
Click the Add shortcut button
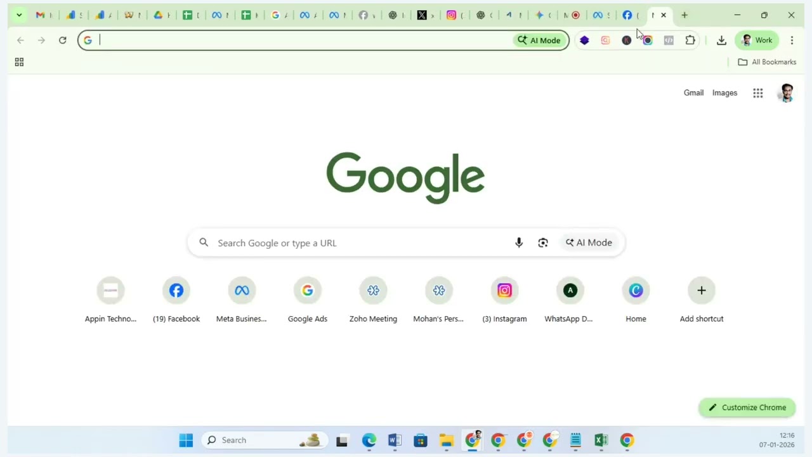(702, 301)
